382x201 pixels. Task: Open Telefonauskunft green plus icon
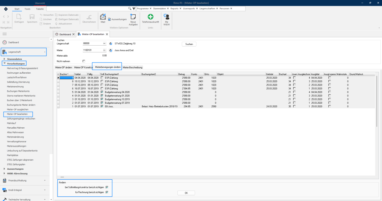coord(150,18)
